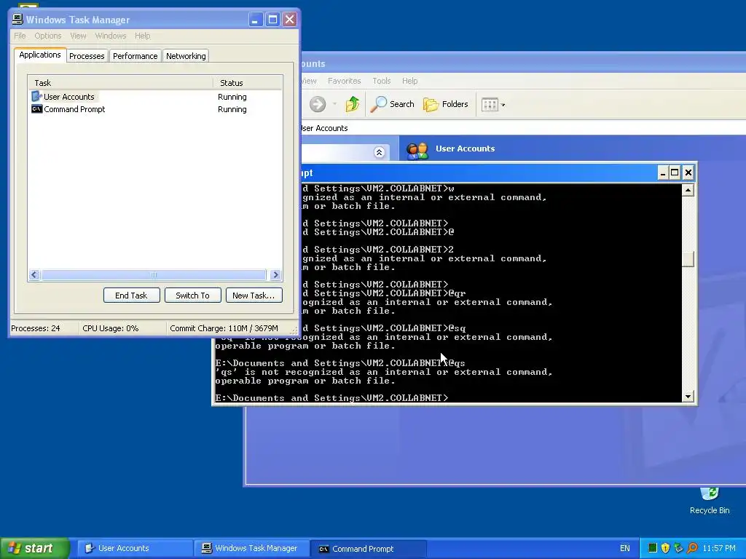Open the Options menu in Task Manager
Screen dimensions: 746x559
(47, 36)
